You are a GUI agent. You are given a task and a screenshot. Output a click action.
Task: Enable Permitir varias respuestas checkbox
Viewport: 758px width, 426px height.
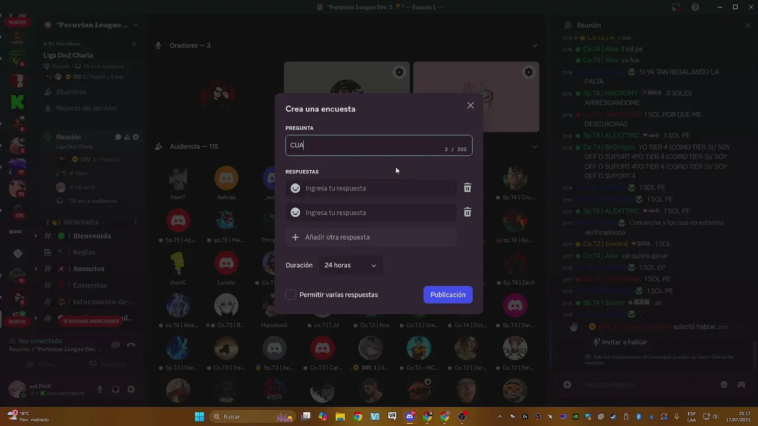click(291, 295)
